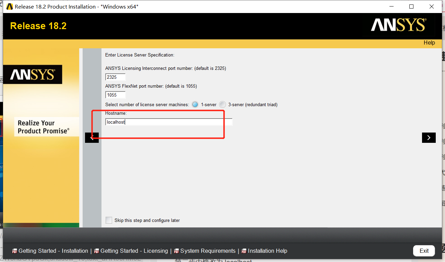Click the next arrow button
The width and height of the screenshot is (445, 262).
429,138
